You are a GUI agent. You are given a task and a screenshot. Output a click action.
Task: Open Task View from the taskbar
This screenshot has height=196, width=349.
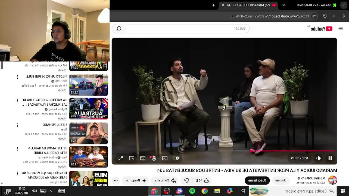pos(243,191)
